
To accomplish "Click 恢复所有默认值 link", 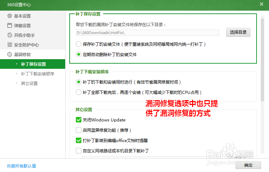I will coord(21,166).
